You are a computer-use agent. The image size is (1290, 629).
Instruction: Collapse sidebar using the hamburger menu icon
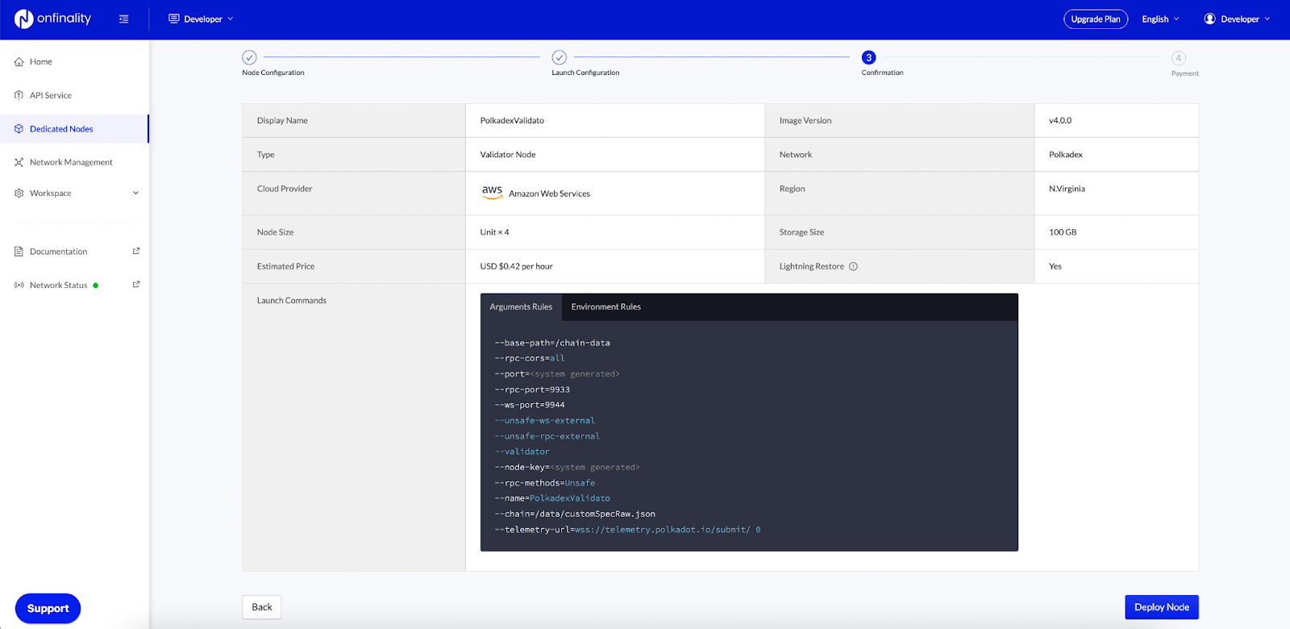[x=123, y=19]
